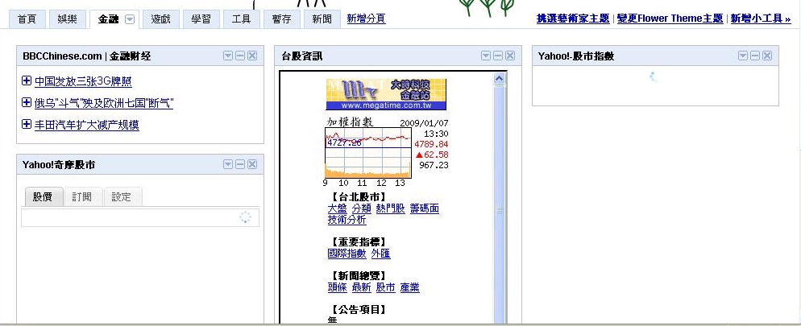Screen dimensions: 801x326
Task: Select the 訂閱 tab in Yahoo stock gadget
Action: [x=81, y=197]
